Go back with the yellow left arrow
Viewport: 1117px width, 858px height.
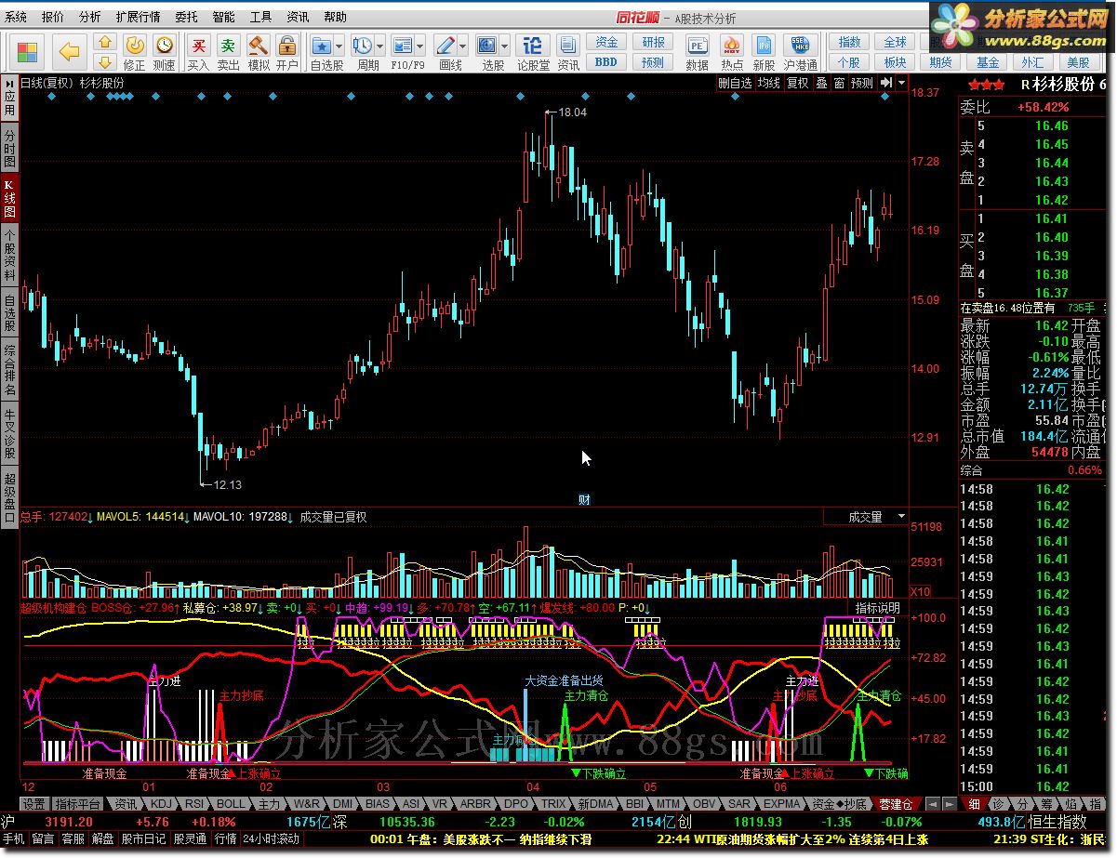pos(70,51)
